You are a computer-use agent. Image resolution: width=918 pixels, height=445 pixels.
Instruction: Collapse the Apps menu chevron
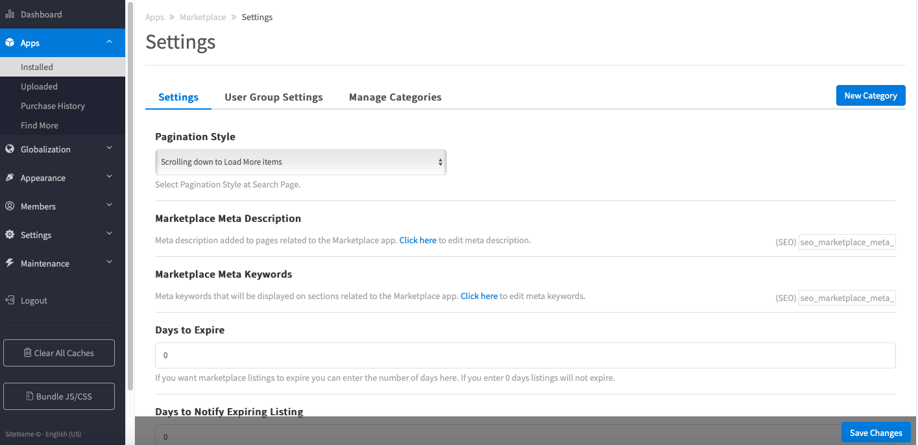point(109,42)
